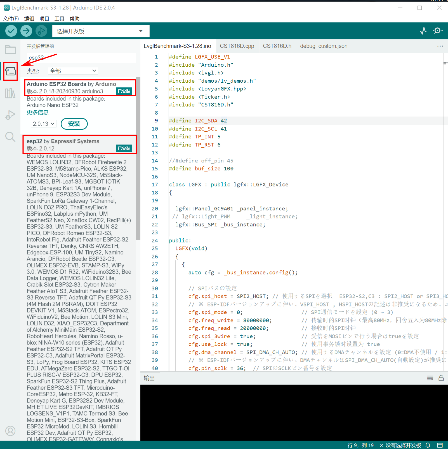Toggle the Boards Manager sidebar icon

(x=10, y=71)
